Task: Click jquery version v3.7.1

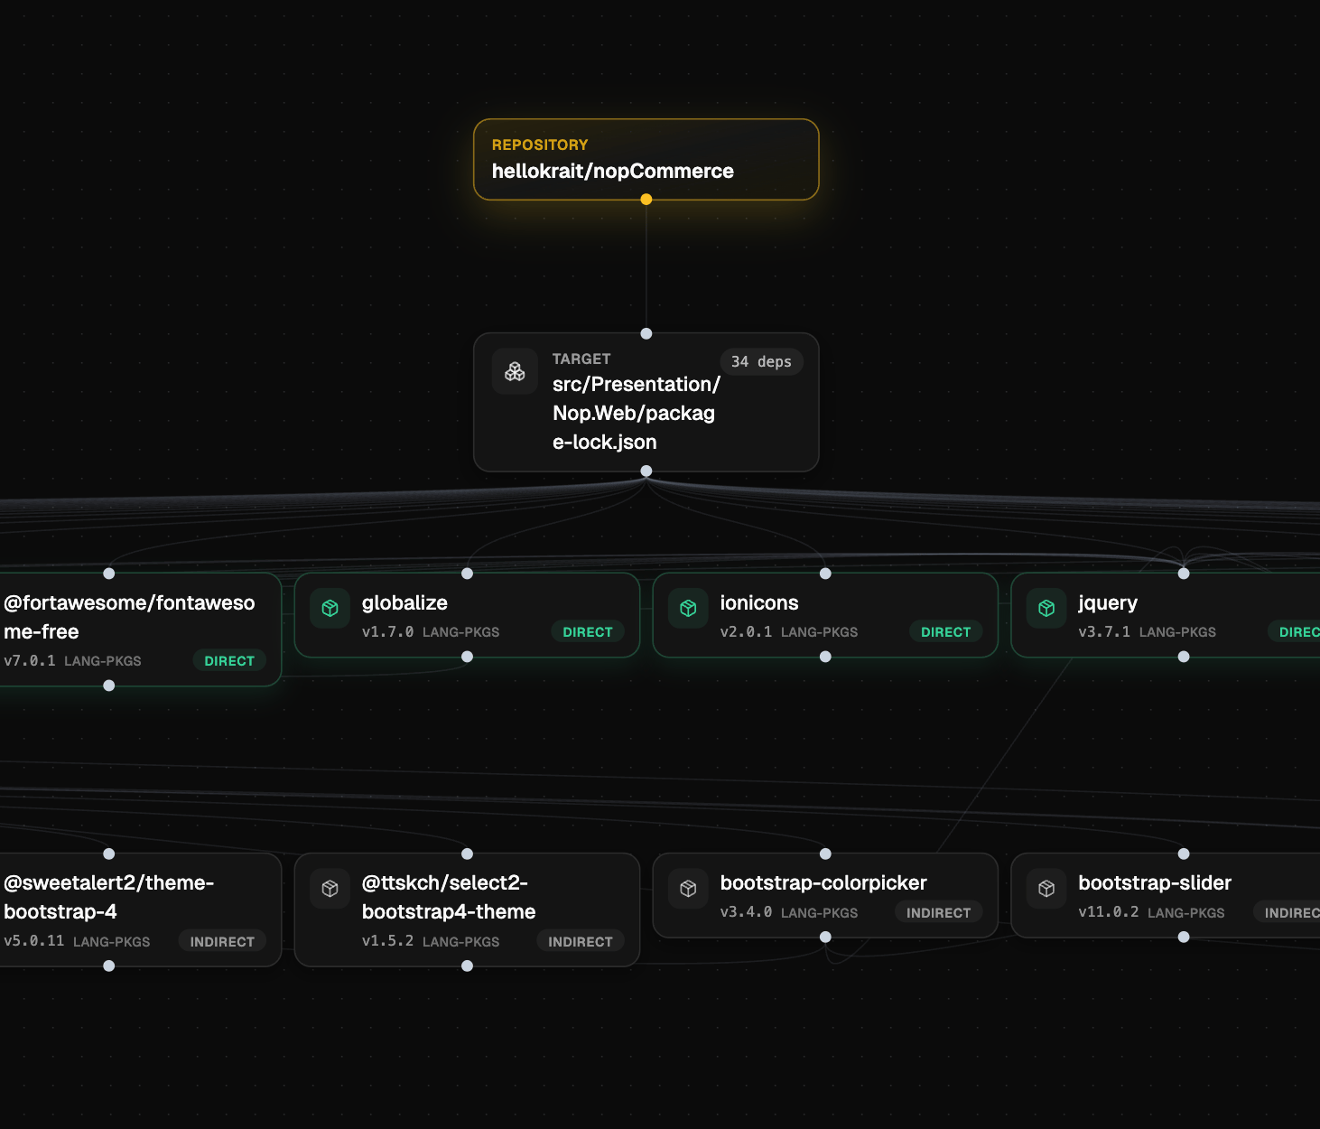Action: 1104,632
